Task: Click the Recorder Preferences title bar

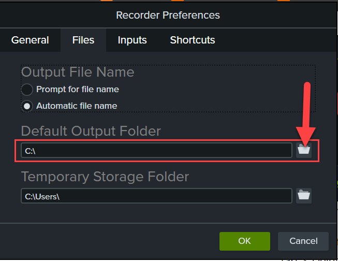Action: tap(168, 15)
